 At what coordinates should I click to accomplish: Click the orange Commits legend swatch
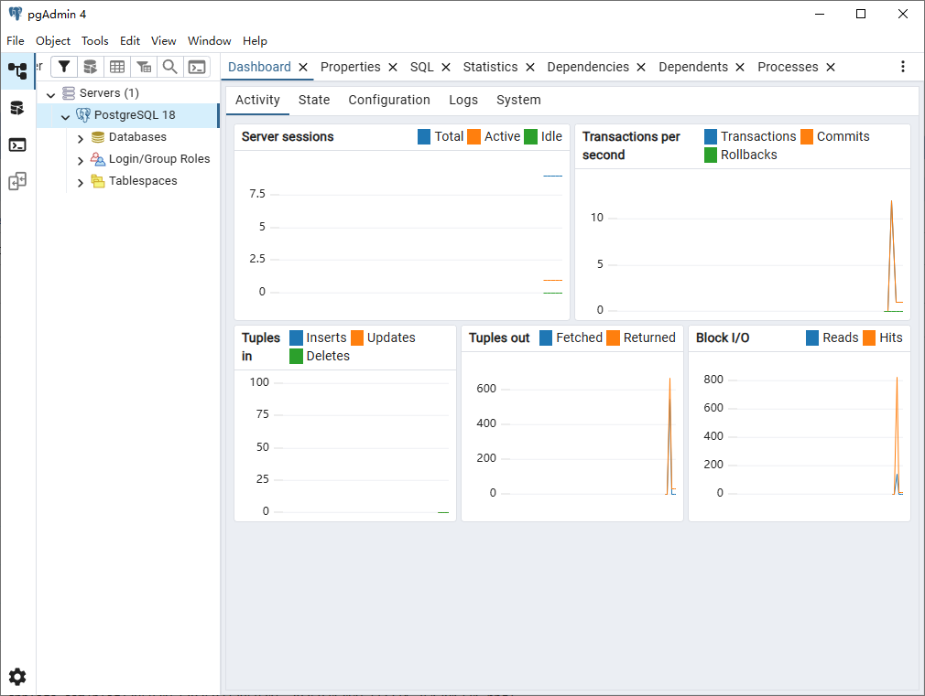(x=807, y=136)
